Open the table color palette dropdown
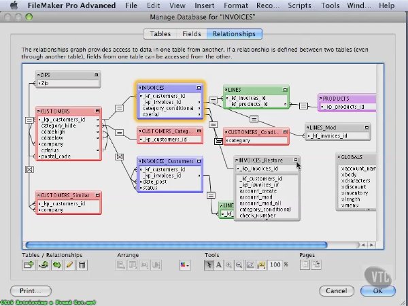The height and width of the screenshot is (306, 408). click(x=185, y=265)
